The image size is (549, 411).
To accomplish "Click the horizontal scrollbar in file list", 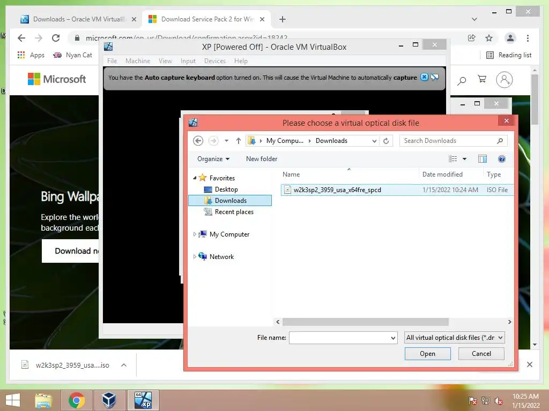I will 365,322.
